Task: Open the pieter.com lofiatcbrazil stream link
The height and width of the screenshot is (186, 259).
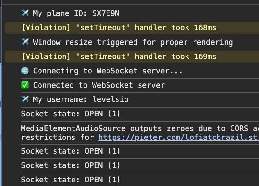Action: [x=179, y=137]
